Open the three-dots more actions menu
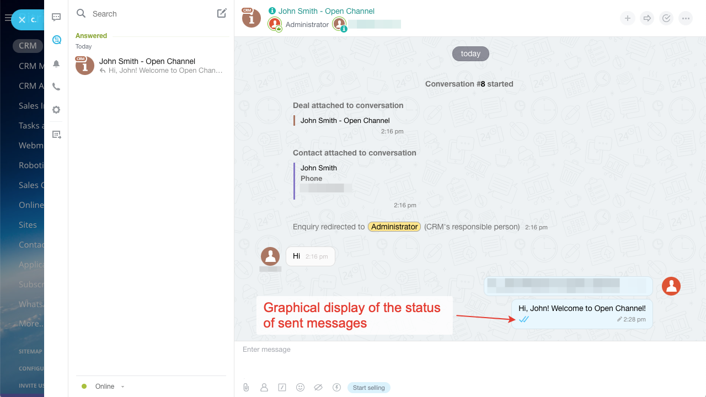This screenshot has width=706, height=397. (x=686, y=18)
